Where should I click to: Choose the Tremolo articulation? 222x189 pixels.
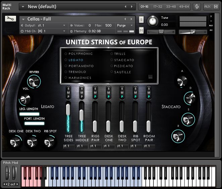pyautogui.click(x=77, y=72)
